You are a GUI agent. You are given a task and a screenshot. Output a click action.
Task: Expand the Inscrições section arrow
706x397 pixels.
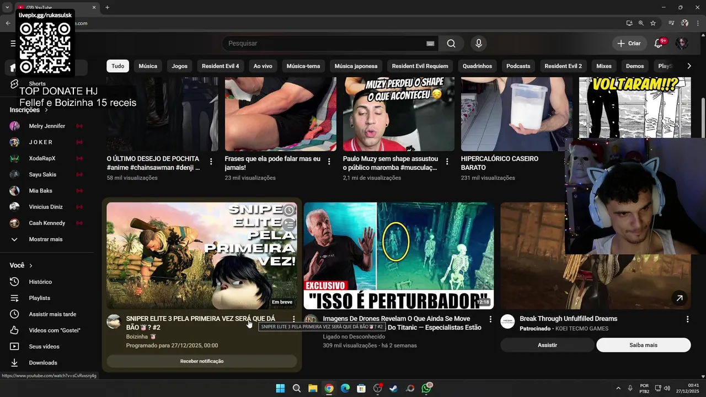tap(46, 110)
